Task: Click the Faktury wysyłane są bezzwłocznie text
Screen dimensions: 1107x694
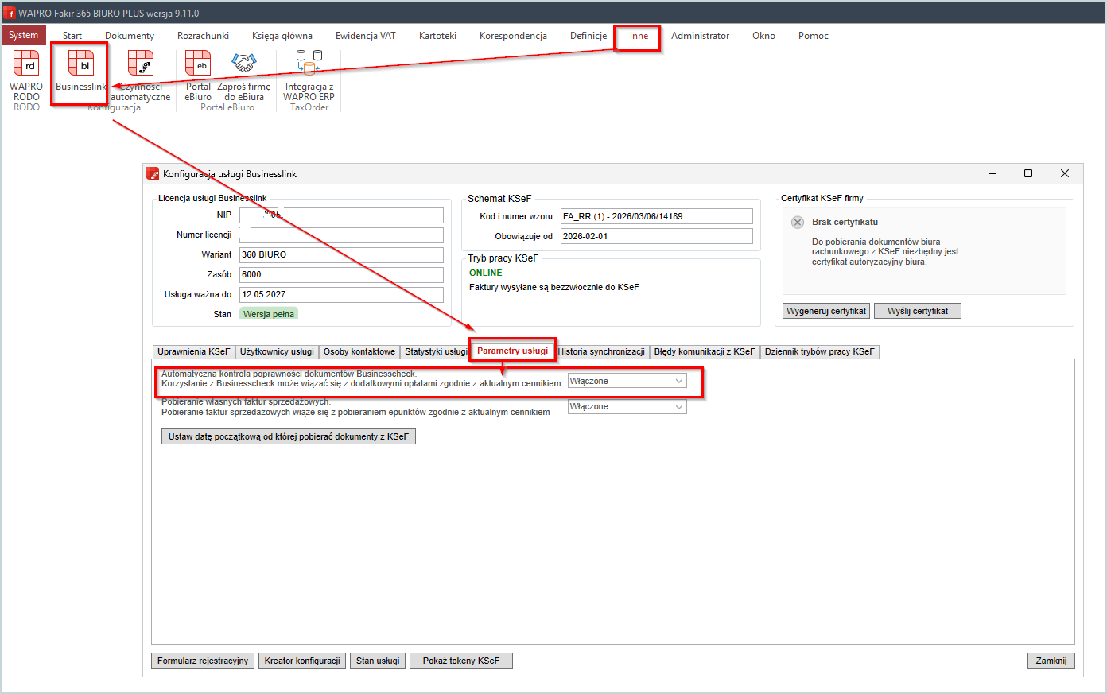Action: [553, 287]
